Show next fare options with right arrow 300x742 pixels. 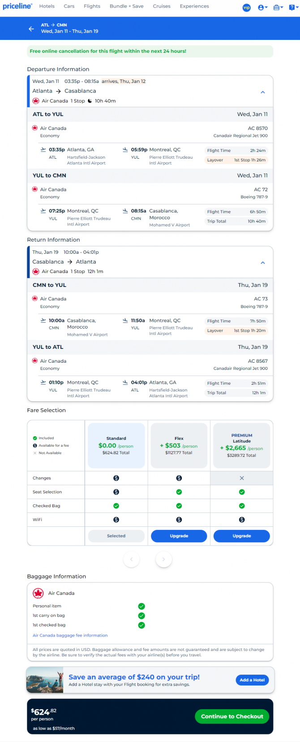[163, 559]
